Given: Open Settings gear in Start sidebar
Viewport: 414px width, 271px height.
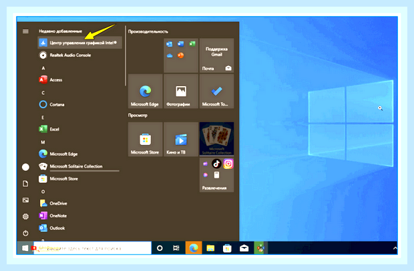Looking at the screenshot, I should [25, 217].
